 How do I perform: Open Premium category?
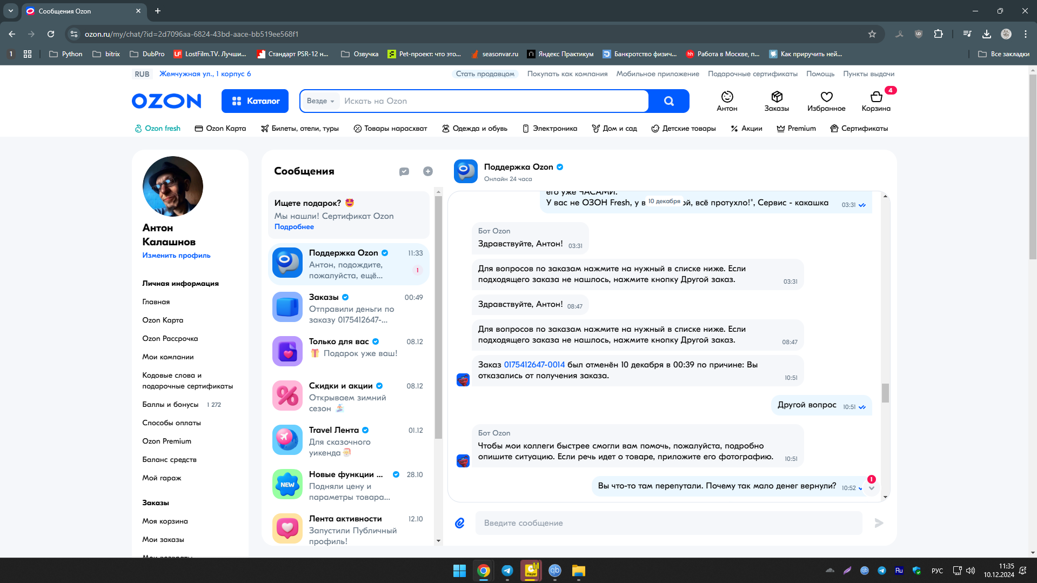click(x=796, y=129)
